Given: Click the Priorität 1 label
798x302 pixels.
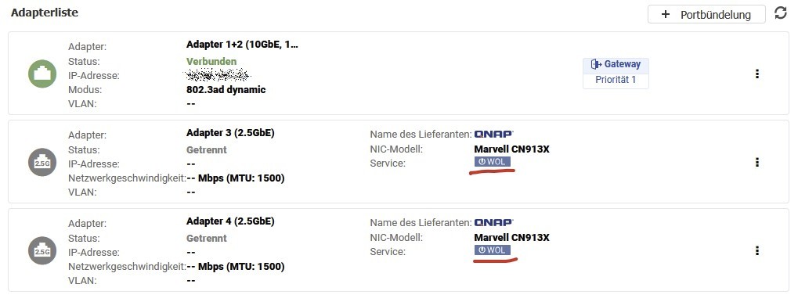Looking at the screenshot, I should [x=616, y=80].
